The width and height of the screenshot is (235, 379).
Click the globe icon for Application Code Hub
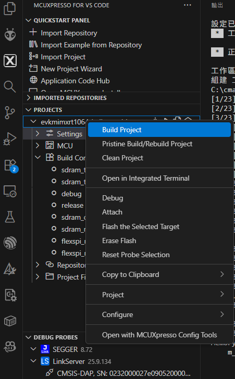tap(33, 80)
